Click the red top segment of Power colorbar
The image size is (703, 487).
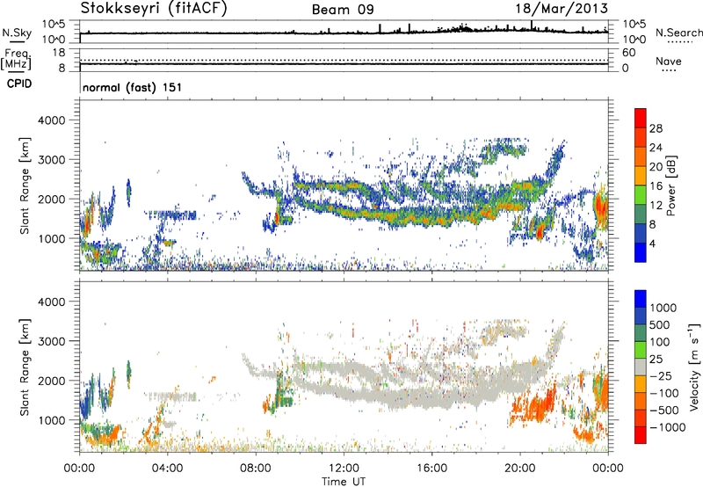pos(641,118)
